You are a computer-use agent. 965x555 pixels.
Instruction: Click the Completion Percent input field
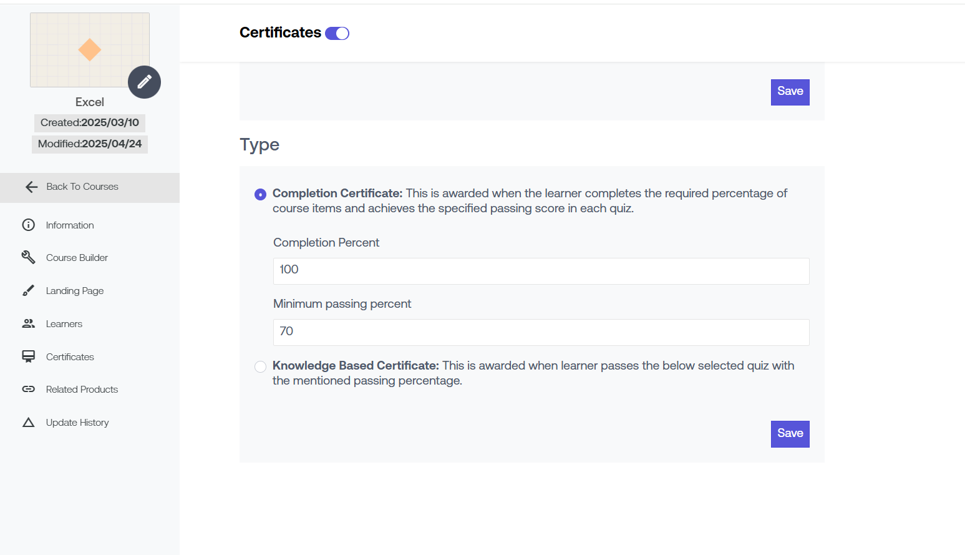(x=541, y=271)
